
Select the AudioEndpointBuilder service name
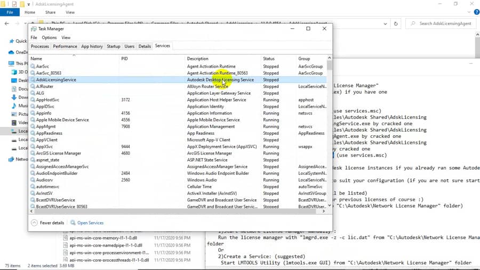click(57, 174)
